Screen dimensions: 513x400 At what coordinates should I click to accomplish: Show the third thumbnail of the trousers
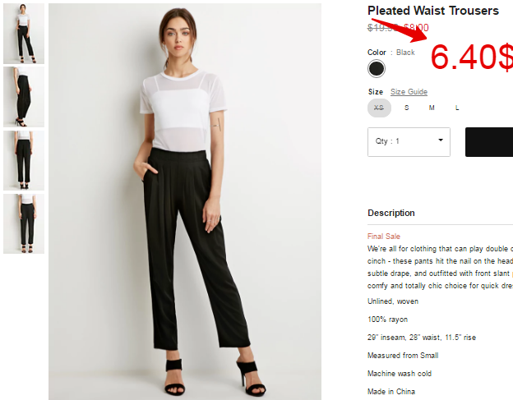coord(24,160)
